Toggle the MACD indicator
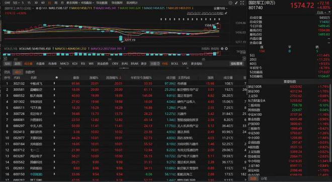Screen dimensions: 332x182 (x=64, y=64)
